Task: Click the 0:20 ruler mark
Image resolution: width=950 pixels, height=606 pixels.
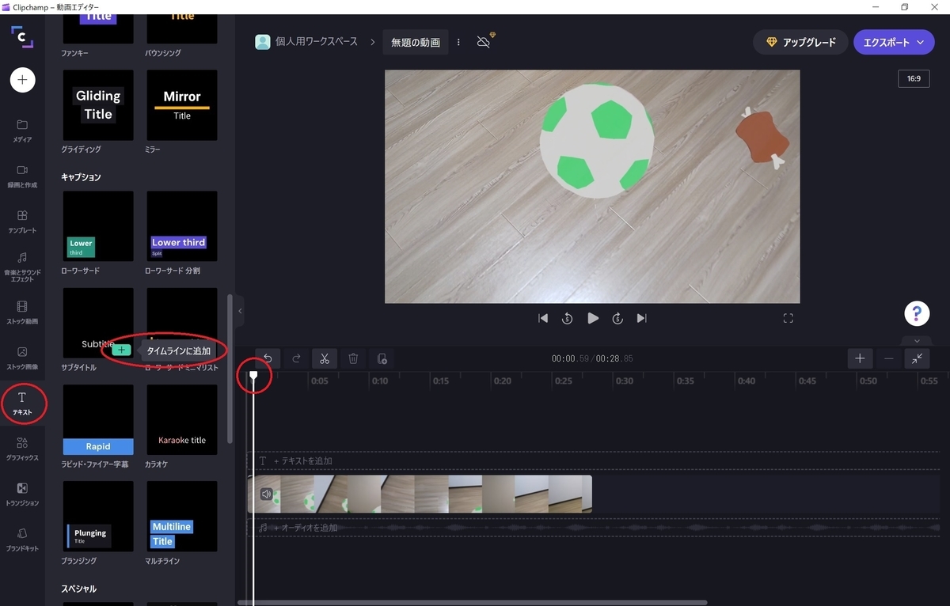Action: tap(502, 381)
